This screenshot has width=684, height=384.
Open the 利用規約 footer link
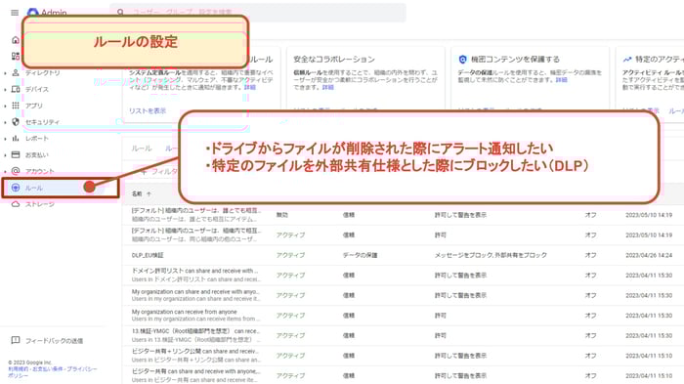[18, 369]
